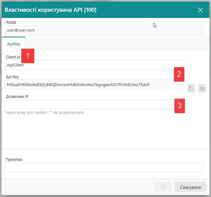
Task: Click the Client Id label
Action: pyautogui.click(x=13, y=57)
